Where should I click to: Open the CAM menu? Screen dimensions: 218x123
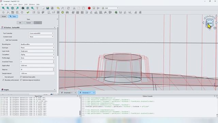pos(26,4)
